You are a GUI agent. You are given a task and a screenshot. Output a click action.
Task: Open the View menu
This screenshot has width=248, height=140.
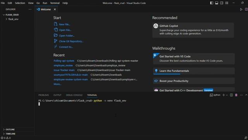tap(31, 3)
